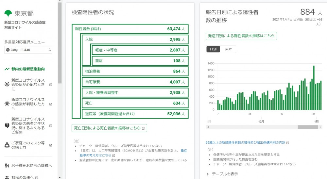Click 入院 2,995 人 row
Screen dimensions: 327x179
[x=135, y=40]
